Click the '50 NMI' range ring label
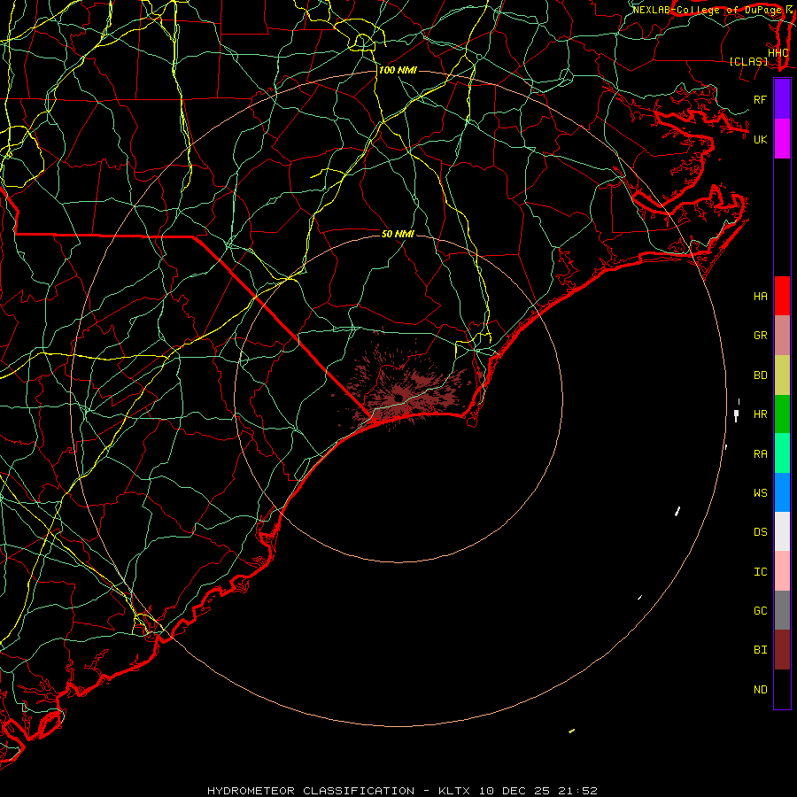 point(398,234)
